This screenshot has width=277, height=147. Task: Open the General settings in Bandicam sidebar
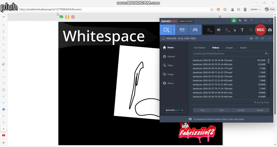coord(169,57)
